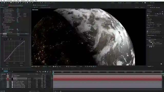The image size is (164, 92).
Task: Select the Hand tool
Action: pyautogui.click(x=4, y=3)
